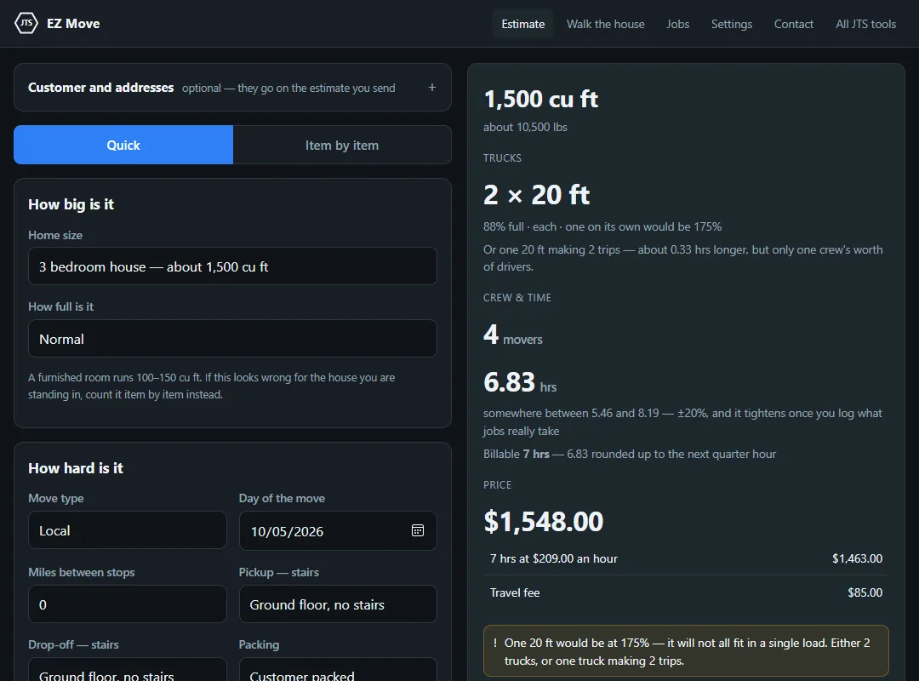
Task: Open Pickup stairs dropdown
Action: coord(338,604)
